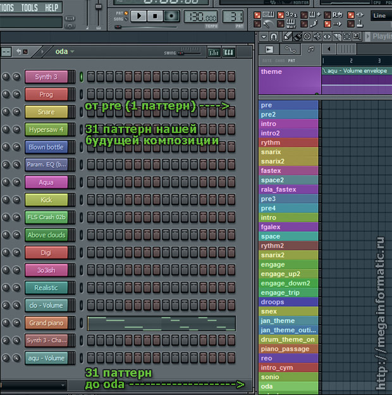Select the aqu - Volume envelope clip

pos(357,71)
